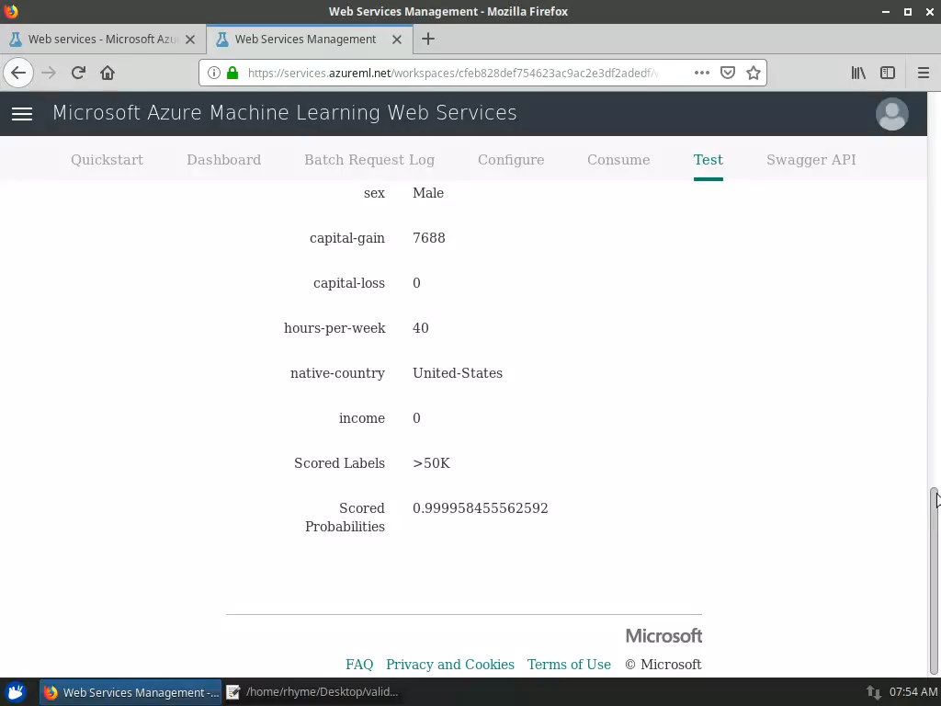Click the 07:54 AM taskbar clock
Viewport: 941px width, 706px height.
click(x=913, y=692)
